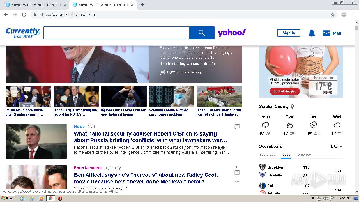Screen dimensions: 359x202
Task: Open the media player taskbar icon
Action: [41, 198]
